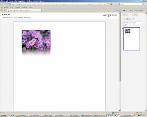Go to next page arrow in viewer
Image resolution: width=147 pixels, height=117 pixels.
click(x=135, y=15)
